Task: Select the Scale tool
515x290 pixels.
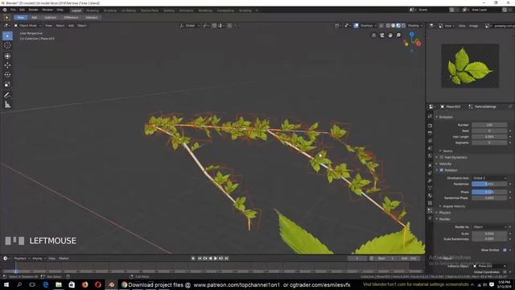Action: 7,85
